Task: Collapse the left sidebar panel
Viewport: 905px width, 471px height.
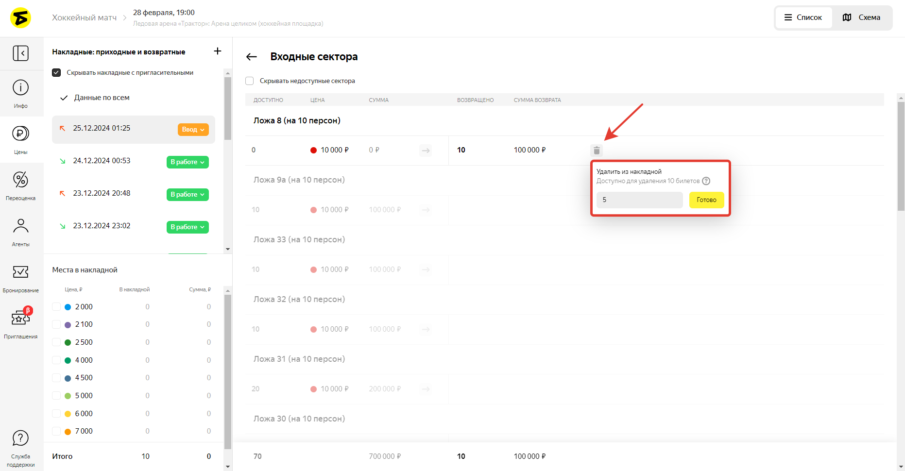Action: (20, 53)
